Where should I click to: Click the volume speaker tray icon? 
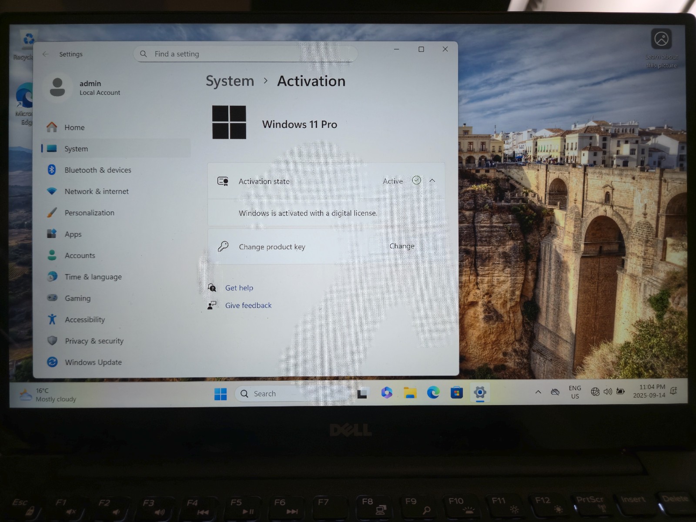(608, 392)
